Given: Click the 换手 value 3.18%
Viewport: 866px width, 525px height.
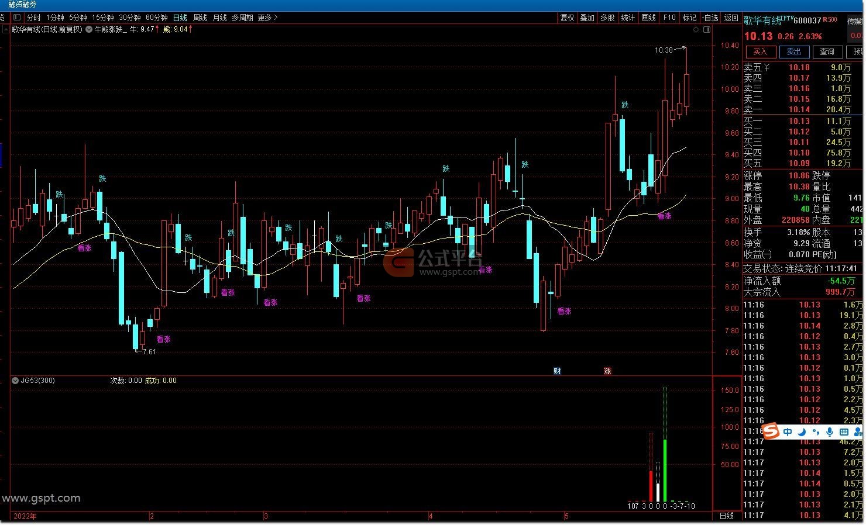Looking at the screenshot, I should click(799, 232).
